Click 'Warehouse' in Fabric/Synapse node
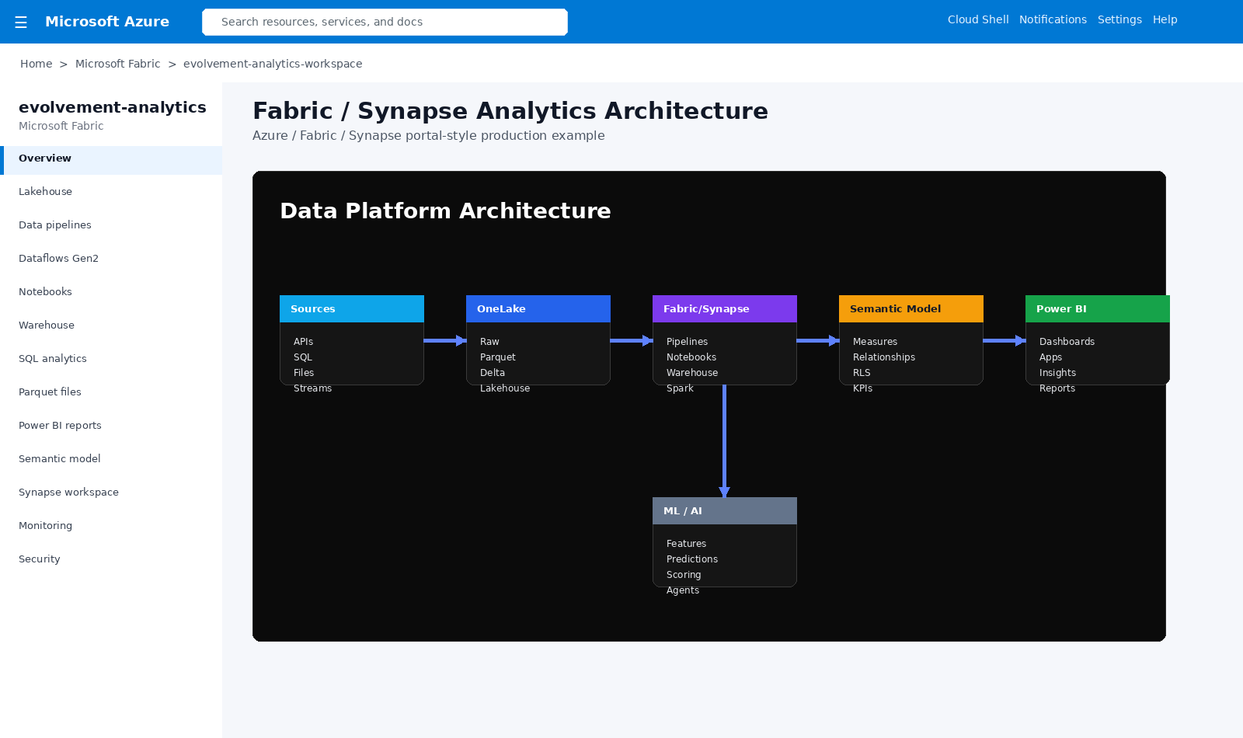Image resolution: width=1243 pixels, height=738 pixels. click(x=692, y=373)
